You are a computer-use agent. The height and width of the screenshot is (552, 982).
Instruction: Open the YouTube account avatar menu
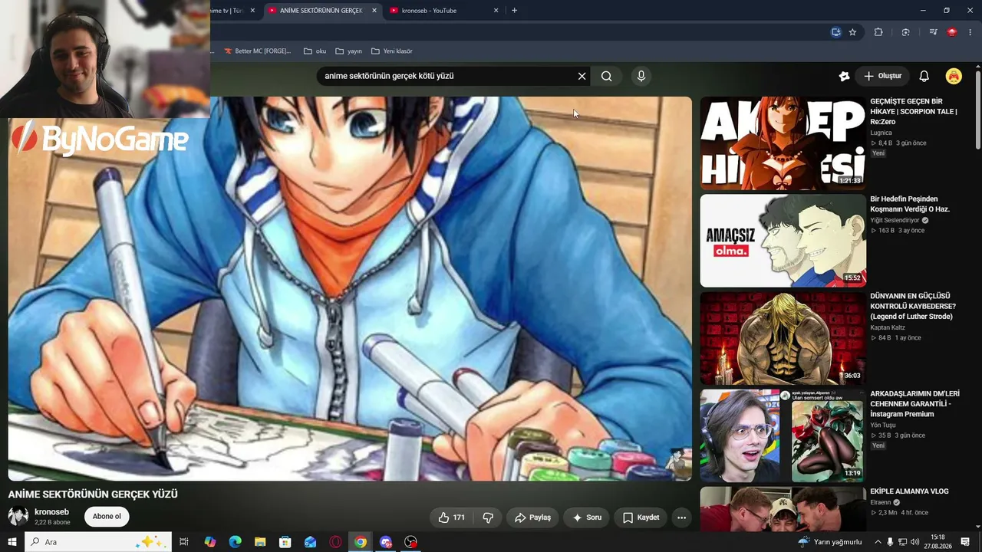[954, 76]
